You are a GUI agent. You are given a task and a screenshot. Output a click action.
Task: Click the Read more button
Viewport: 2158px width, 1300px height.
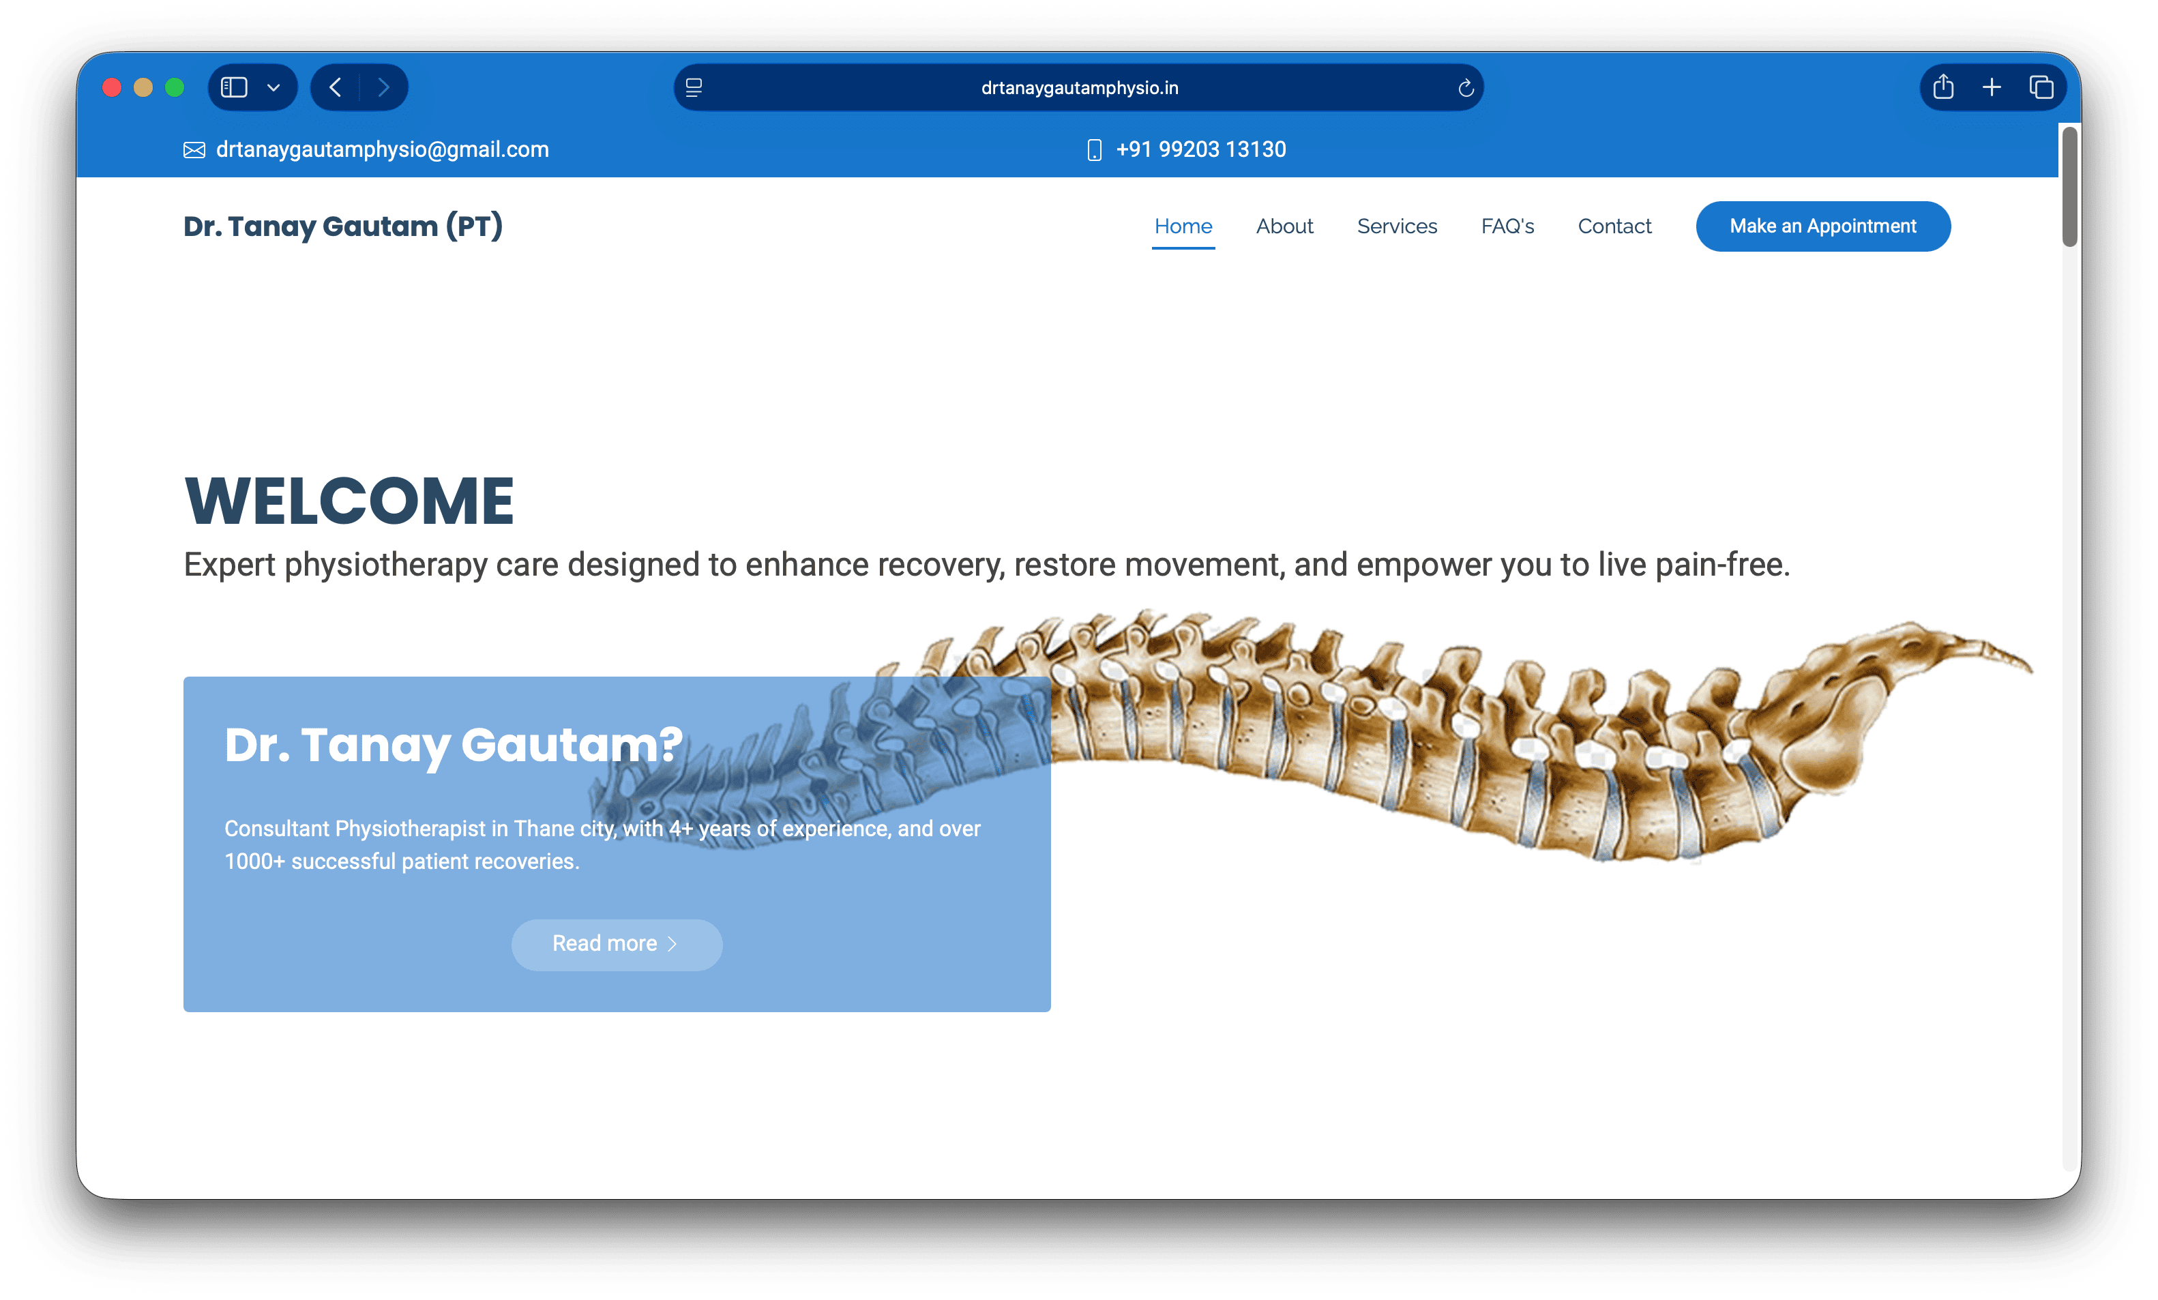[617, 943]
